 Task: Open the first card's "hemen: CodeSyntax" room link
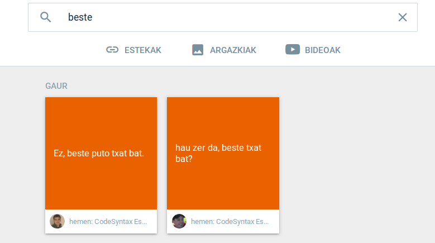coord(108,222)
